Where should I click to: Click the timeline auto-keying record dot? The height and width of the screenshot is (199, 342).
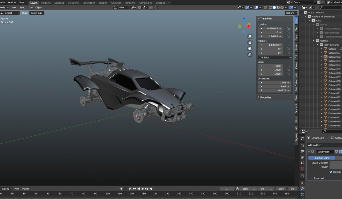tap(121, 189)
